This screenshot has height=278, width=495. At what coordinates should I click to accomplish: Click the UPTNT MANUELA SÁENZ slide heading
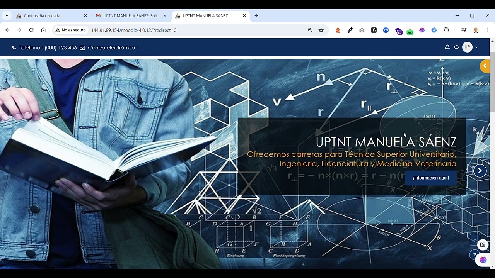386,142
